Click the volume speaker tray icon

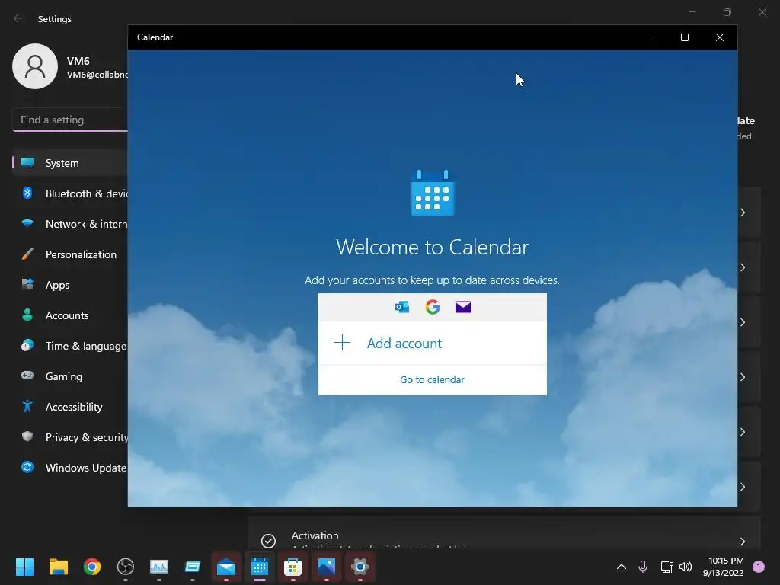click(x=686, y=567)
